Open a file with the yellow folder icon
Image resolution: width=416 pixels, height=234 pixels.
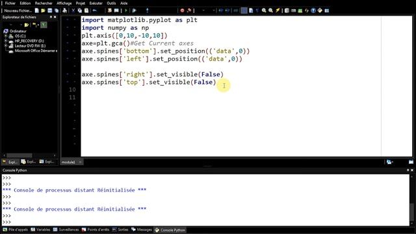[43, 10]
